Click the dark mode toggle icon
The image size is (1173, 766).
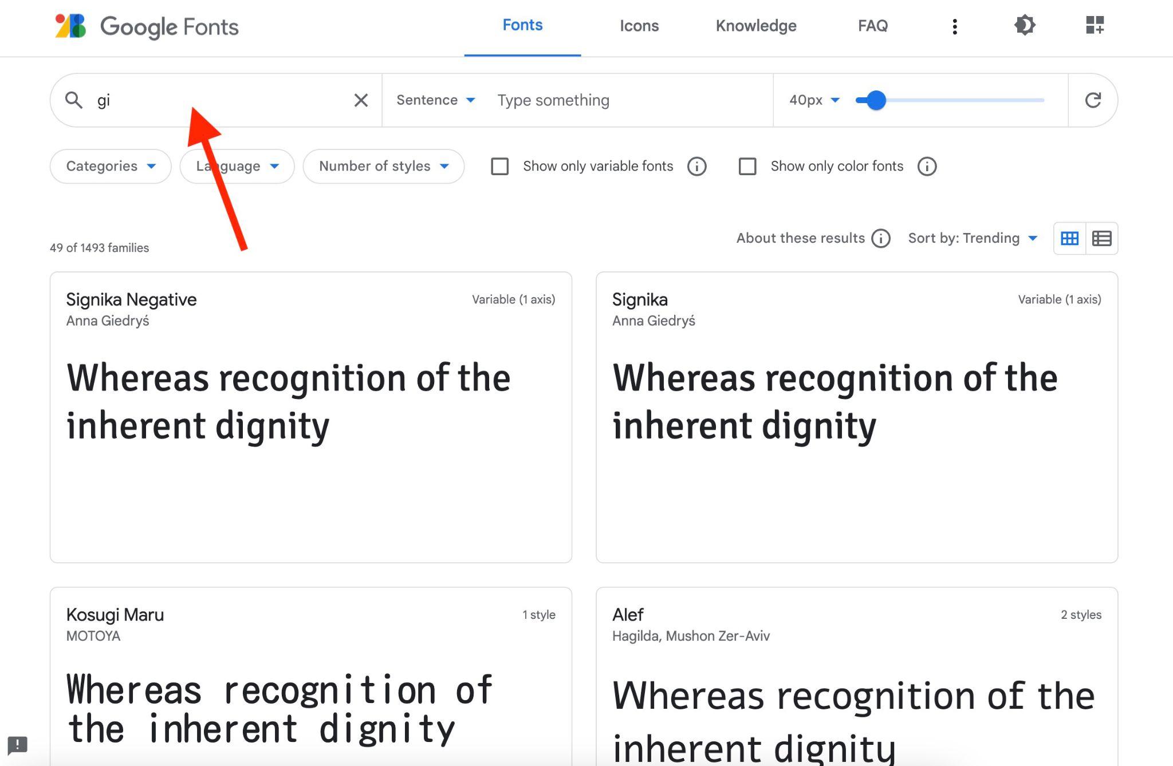coord(1024,25)
